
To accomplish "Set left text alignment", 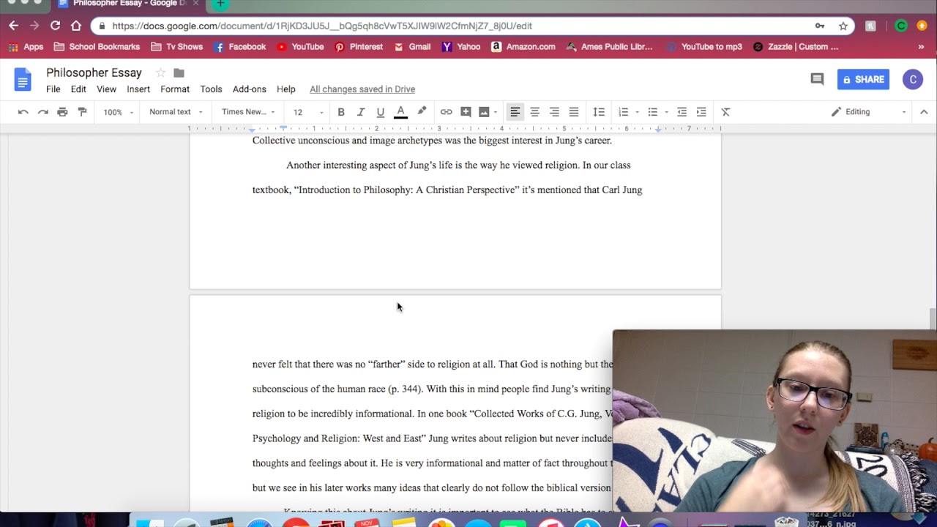I will [x=515, y=112].
